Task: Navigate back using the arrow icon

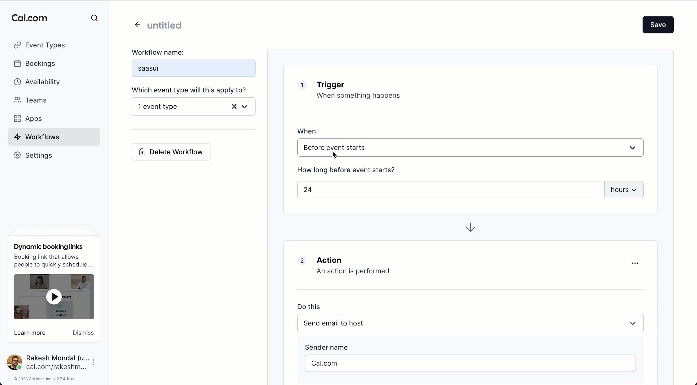Action: click(x=137, y=25)
